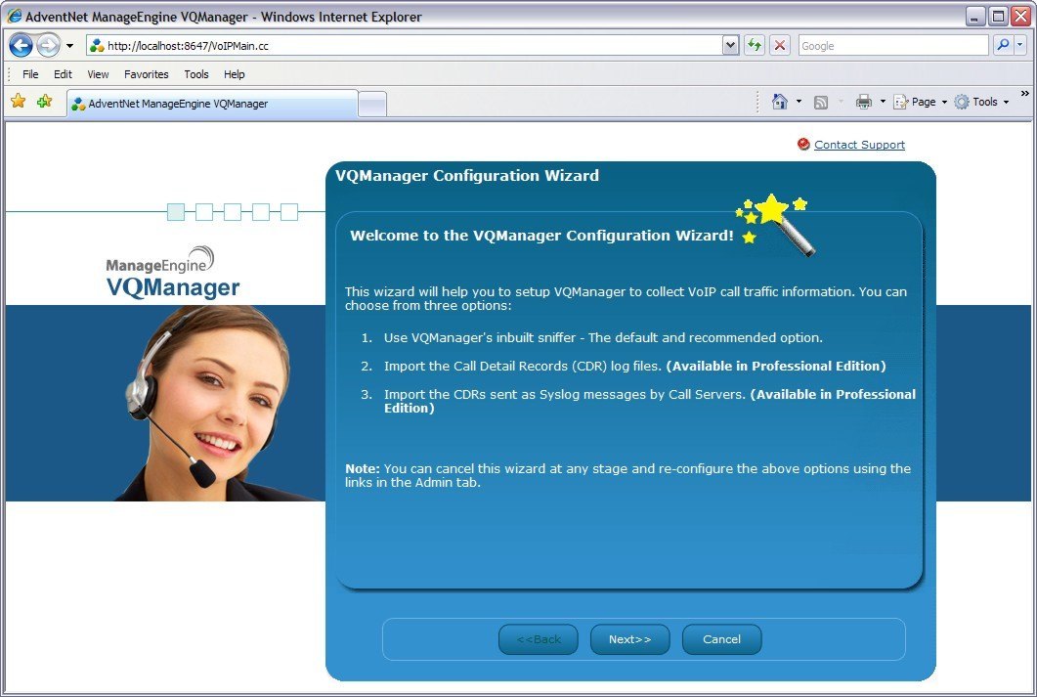
Task: Open the Page command menu
Action: 920,102
